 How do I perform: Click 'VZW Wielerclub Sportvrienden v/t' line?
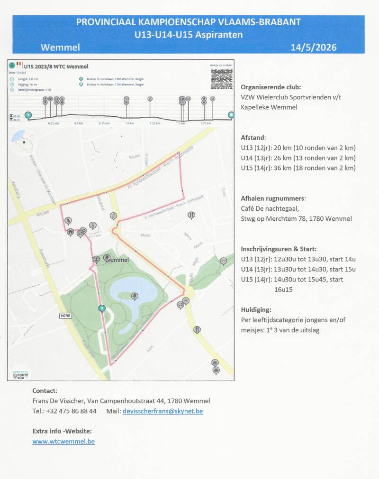click(x=291, y=97)
